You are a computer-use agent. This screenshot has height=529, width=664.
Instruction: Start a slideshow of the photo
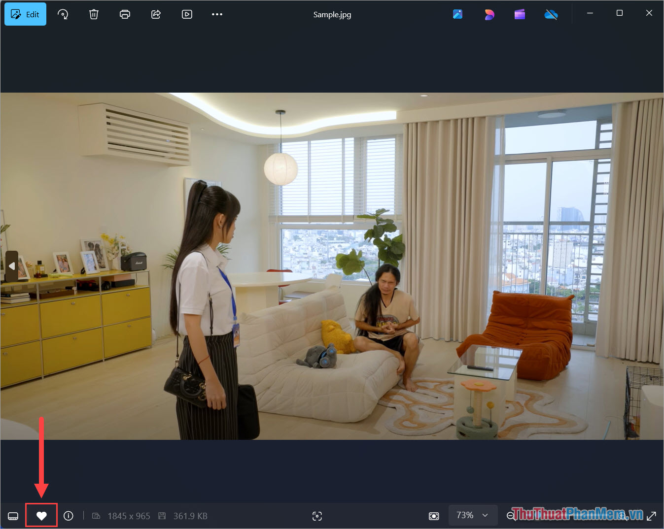[187, 14]
